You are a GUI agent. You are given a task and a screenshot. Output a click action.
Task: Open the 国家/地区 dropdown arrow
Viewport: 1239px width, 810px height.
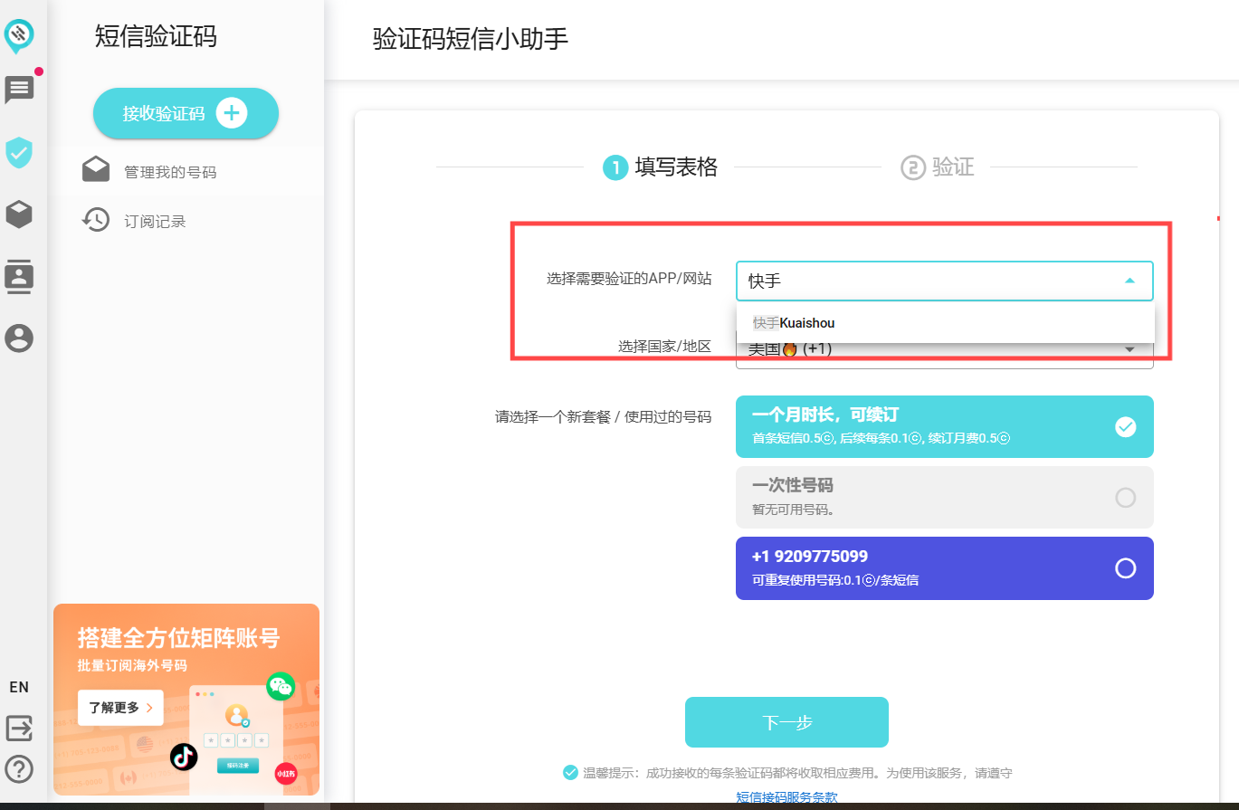[x=1129, y=349]
